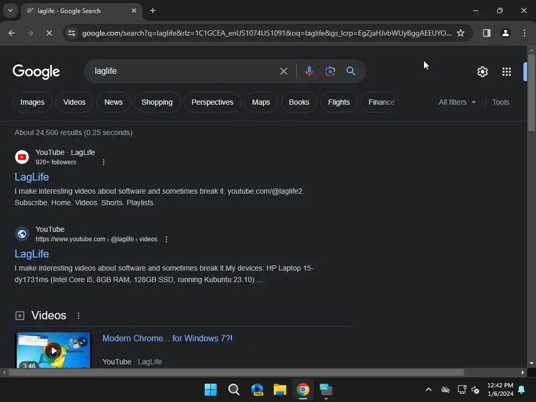The width and height of the screenshot is (536, 402).
Task: View site information in address bar
Action: coord(72,33)
